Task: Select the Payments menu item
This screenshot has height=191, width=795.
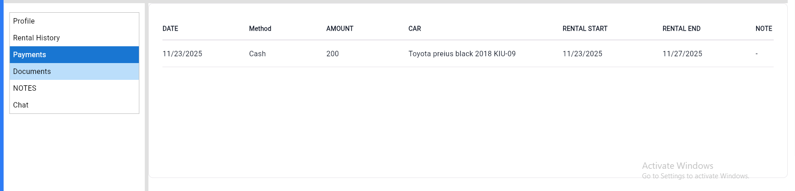Action: coord(29,54)
